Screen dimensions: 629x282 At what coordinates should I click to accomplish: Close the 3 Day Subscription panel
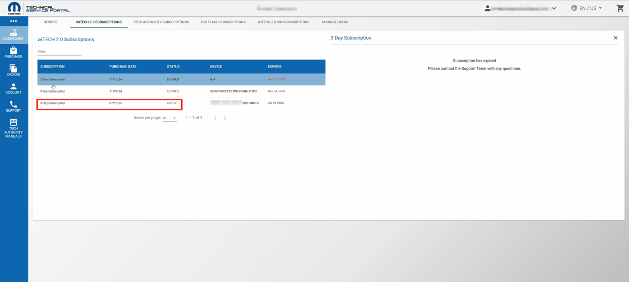click(616, 38)
